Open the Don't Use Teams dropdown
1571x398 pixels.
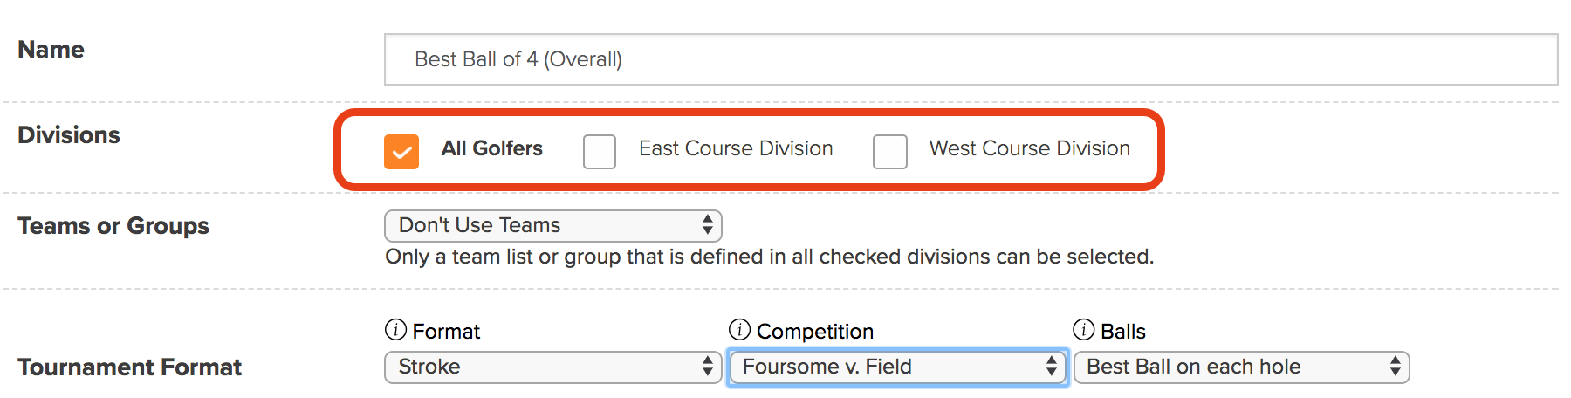click(x=553, y=225)
